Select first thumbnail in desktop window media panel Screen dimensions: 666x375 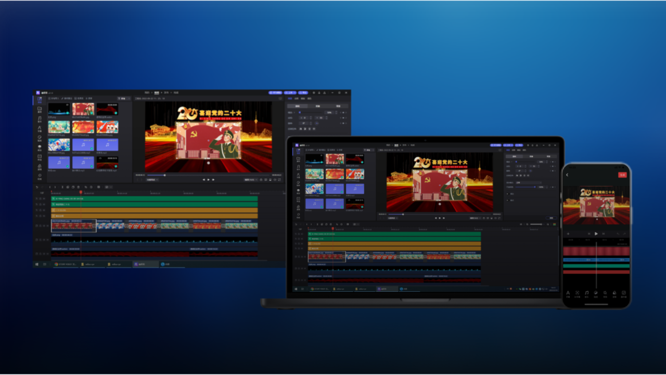point(59,109)
